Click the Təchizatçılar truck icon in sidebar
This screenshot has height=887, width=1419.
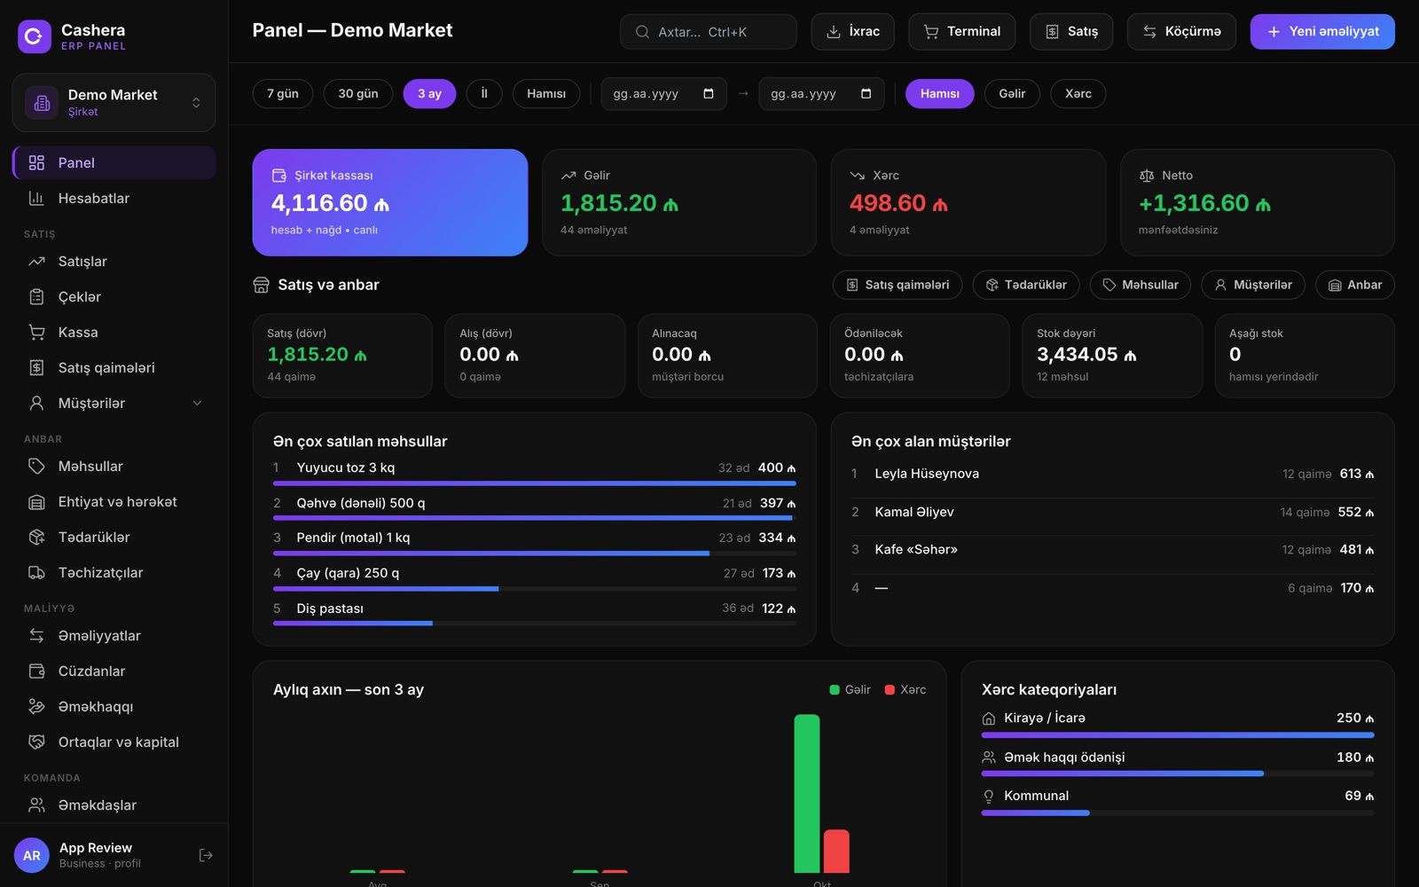(36, 572)
